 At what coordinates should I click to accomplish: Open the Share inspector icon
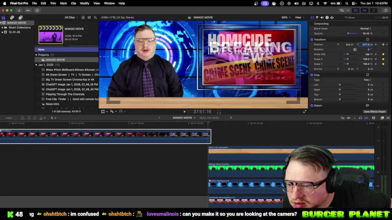coord(332,17)
